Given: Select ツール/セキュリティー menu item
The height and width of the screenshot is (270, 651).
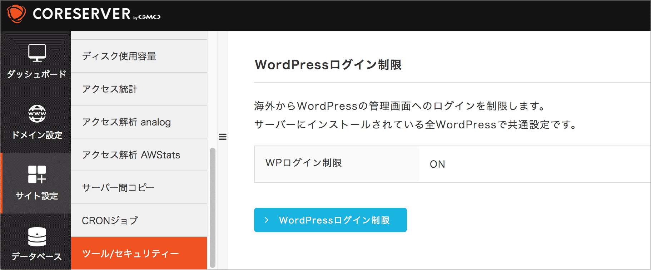Looking at the screenshot, I should tap(139, 254).
